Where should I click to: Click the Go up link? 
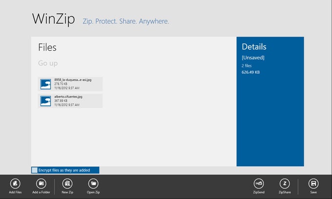point(48,63)
